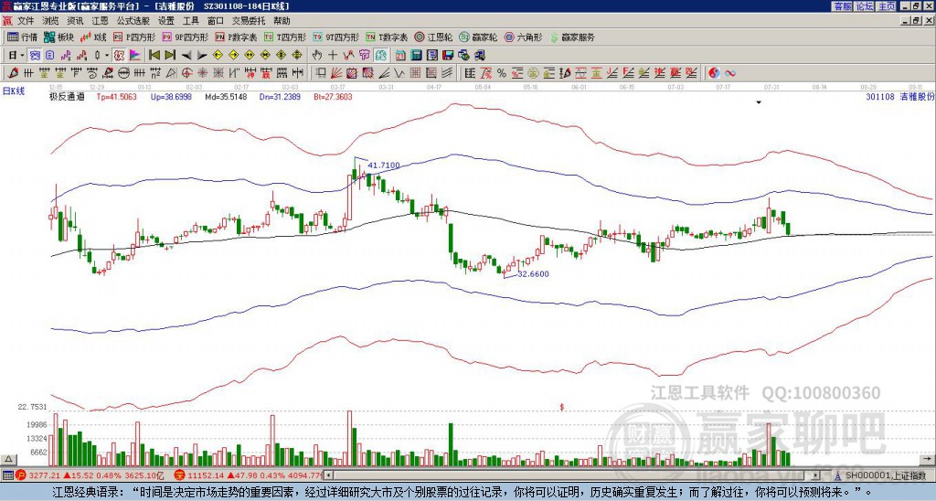
Task: Click the small black triangle marker above chart
Action: point(759,102)
